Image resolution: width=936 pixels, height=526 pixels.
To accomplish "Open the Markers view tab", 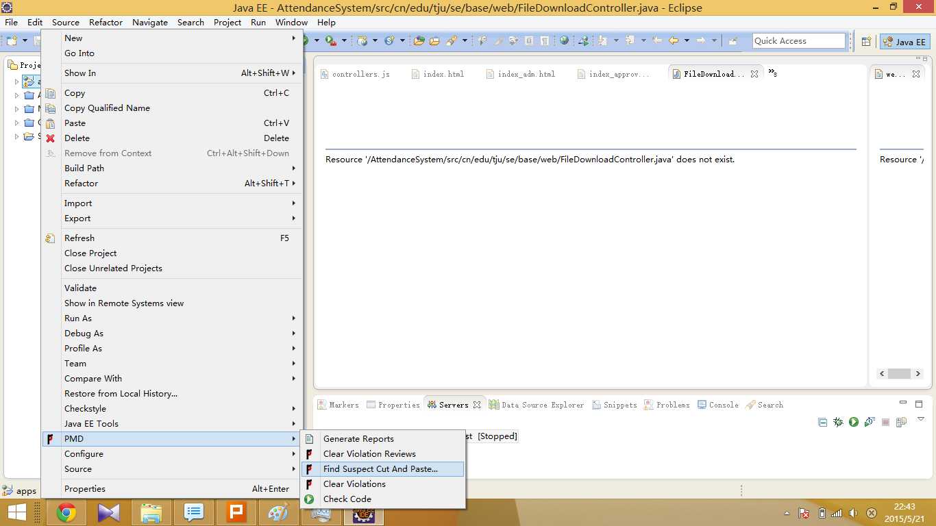I will click(338, 405).
